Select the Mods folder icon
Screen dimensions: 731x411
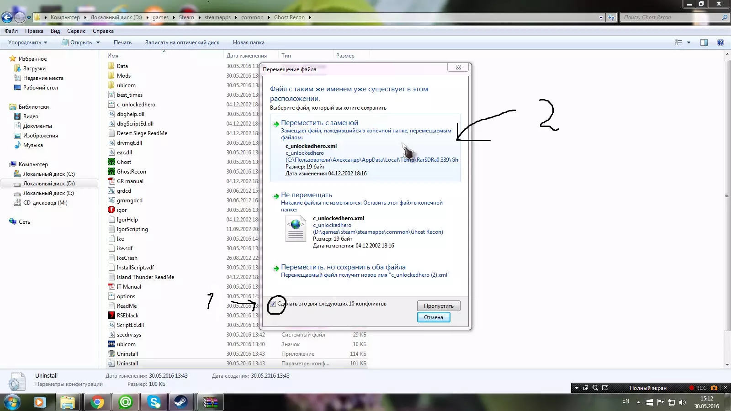(x=111, y=76)
